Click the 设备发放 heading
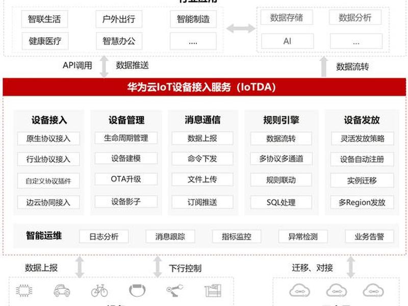The width and height of the screenshot is (408, 306). point(362,120)
